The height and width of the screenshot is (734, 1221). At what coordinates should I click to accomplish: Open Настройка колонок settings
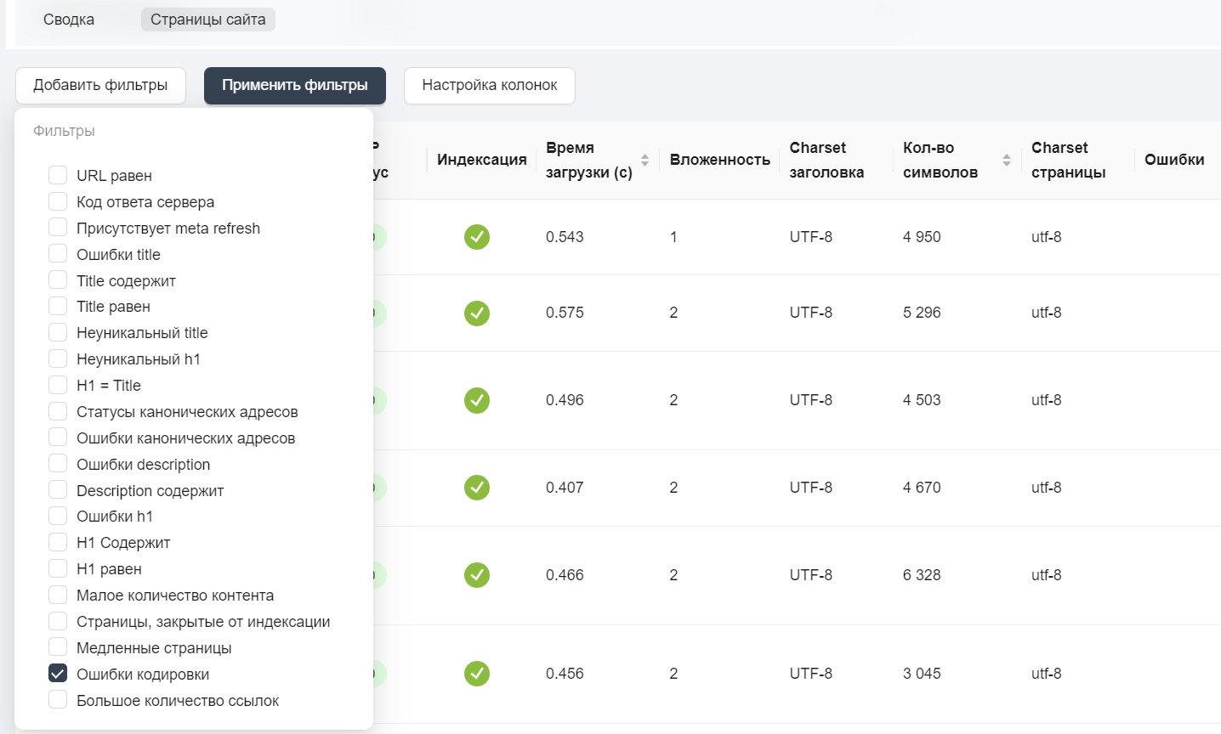coord(490,86)
